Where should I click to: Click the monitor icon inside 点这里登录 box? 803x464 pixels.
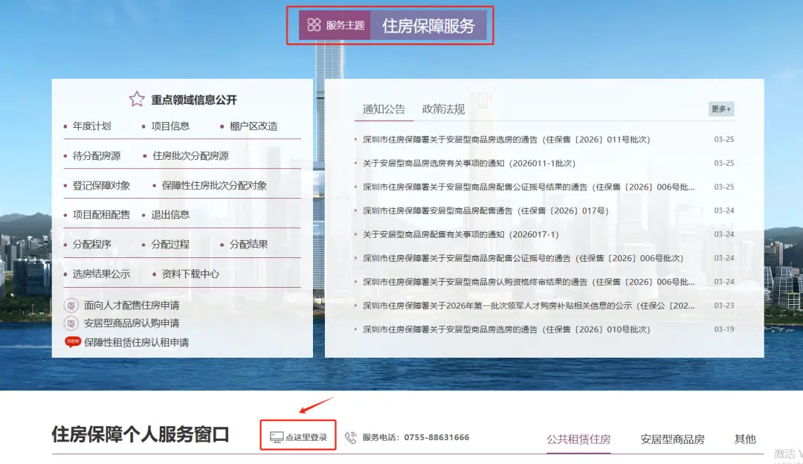[275, 437]
